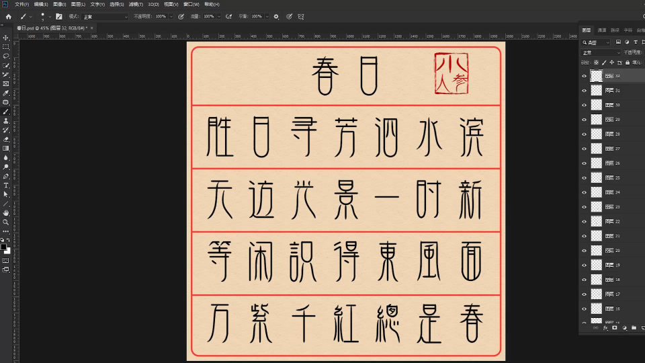The width and height of the screenshot is (645, 363).
Task: Click the Home button in options bar
Action: (9, 16)
